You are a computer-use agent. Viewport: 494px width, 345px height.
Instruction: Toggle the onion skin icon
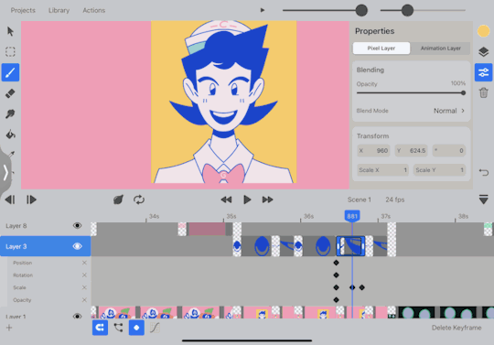118,199
